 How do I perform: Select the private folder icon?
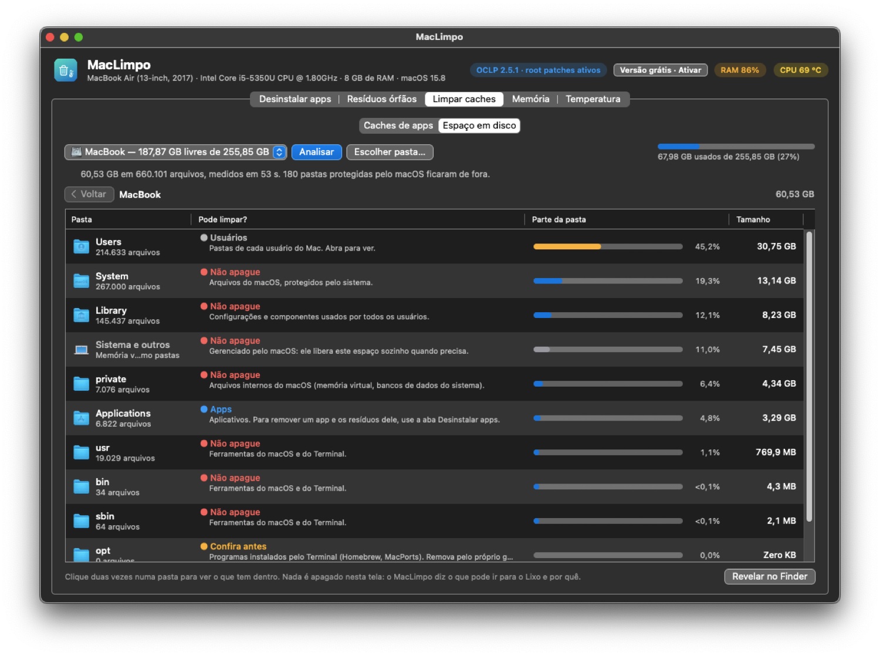pyautogui.click(x=81, y=384)
